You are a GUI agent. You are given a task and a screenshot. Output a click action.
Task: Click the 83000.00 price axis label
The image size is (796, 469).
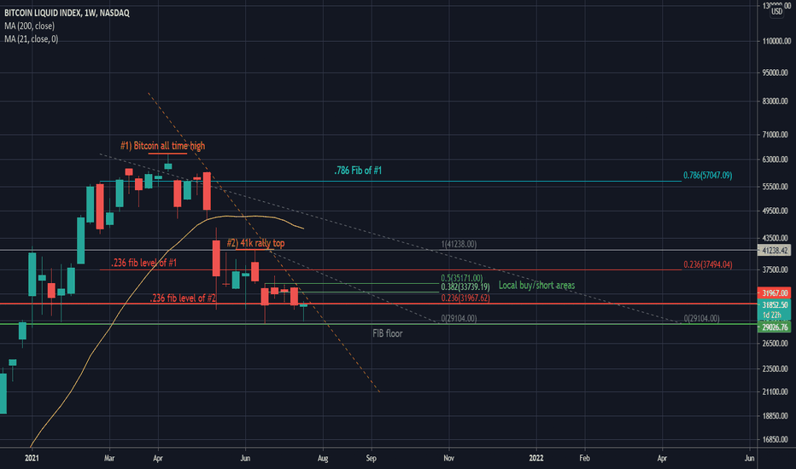[x=776, y=101]
